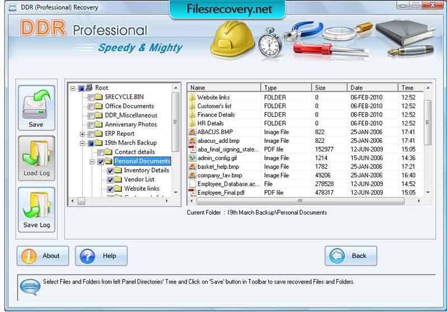Collapse the Personal Documents node
The height and width of the screenshot is (312, 447).
click(92, 162)
